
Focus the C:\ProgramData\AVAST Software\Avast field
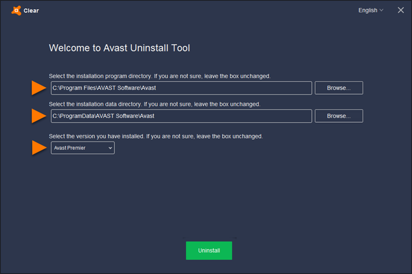(181, 116)
